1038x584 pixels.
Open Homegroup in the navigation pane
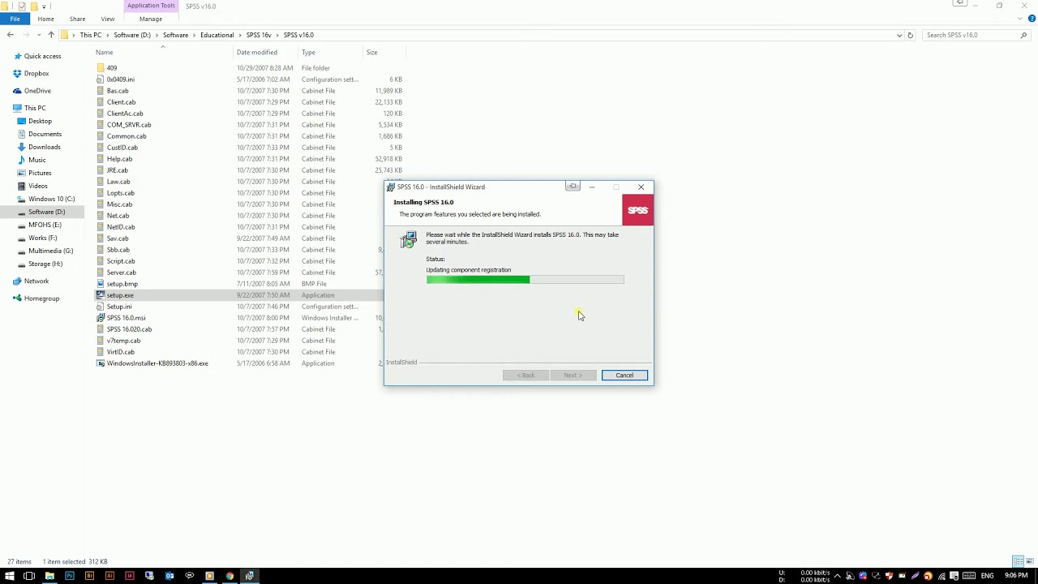point(41,298)
